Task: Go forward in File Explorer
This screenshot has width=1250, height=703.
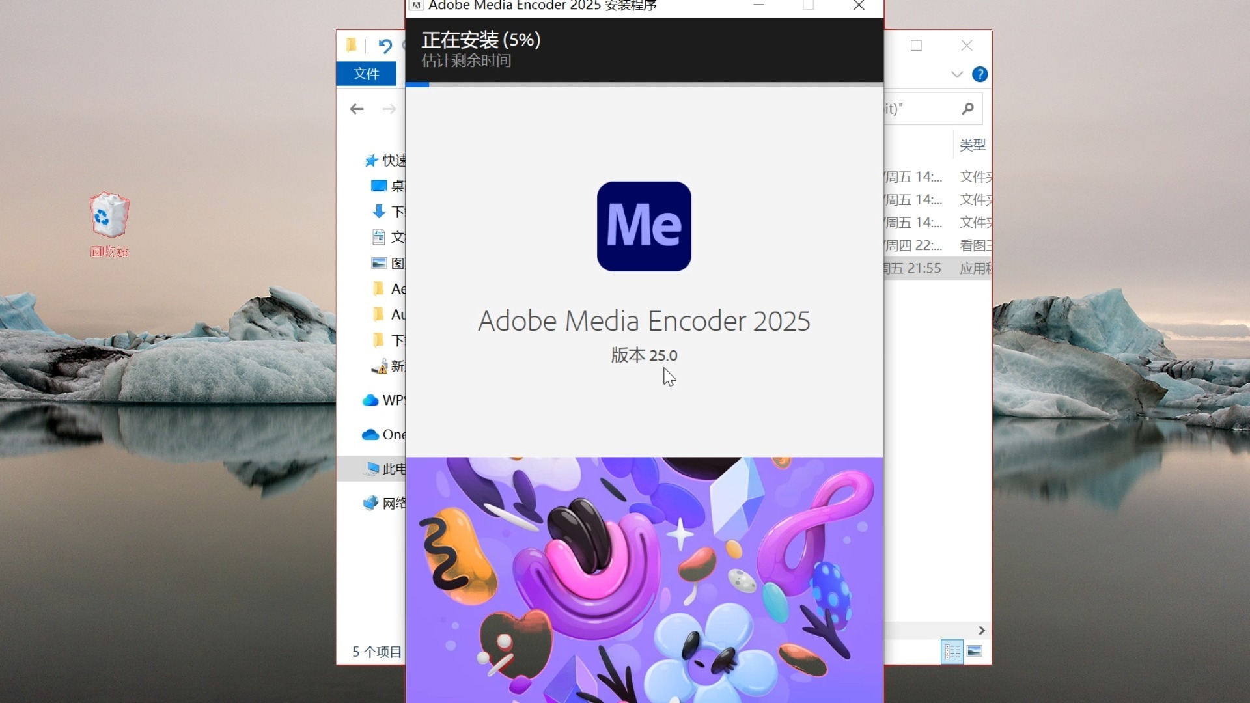Action: [389, 109]
